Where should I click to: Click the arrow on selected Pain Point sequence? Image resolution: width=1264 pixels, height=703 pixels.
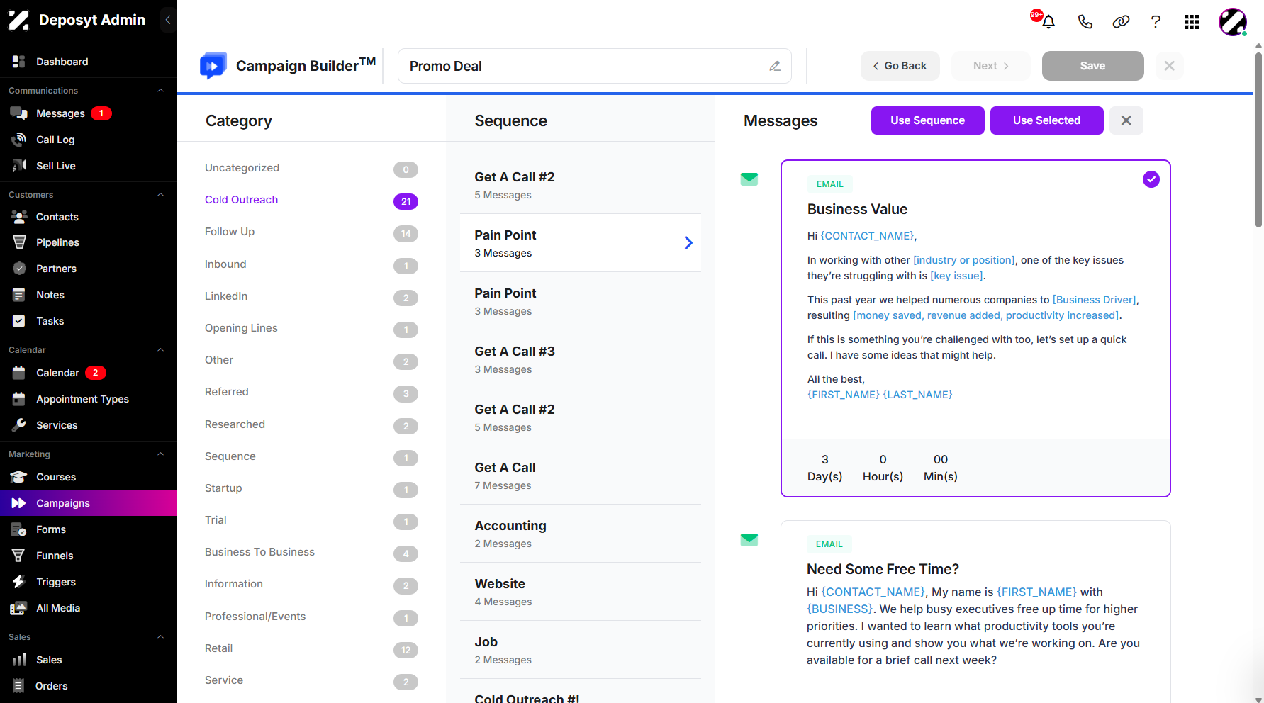tap(688, 243)
